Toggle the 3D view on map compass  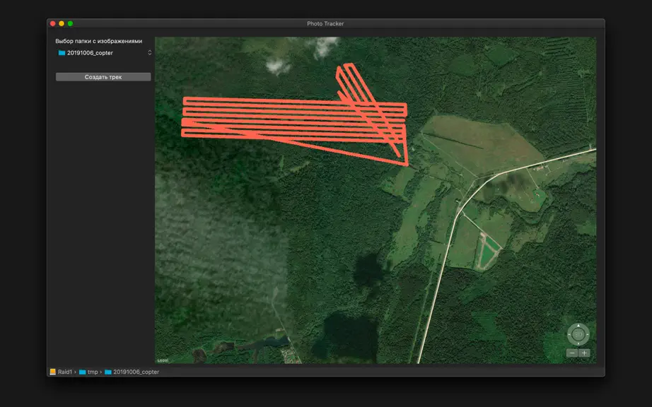pos(578,334)
